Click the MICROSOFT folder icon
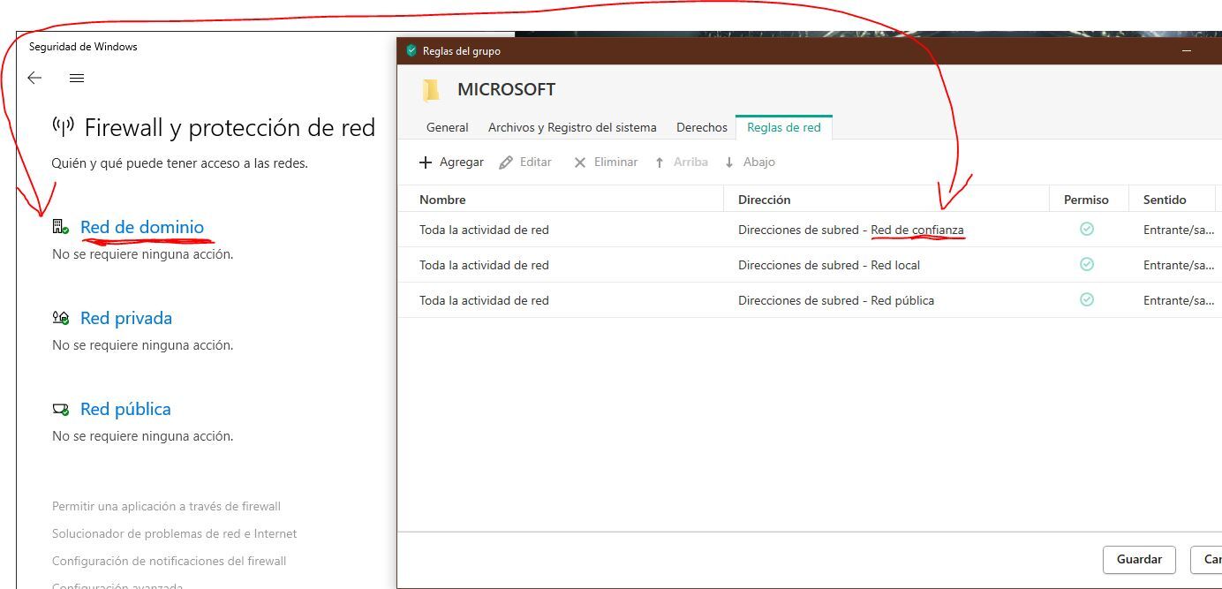The width and height of the screenshot is (1222, 589). point(431,90)
